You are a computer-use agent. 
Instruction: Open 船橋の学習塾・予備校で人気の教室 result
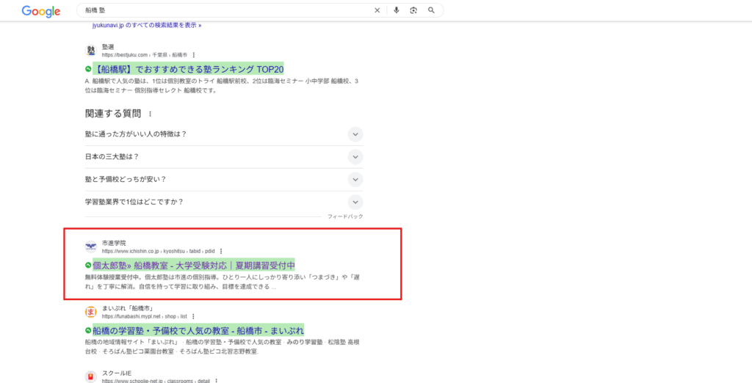click(x=198, y=330)
